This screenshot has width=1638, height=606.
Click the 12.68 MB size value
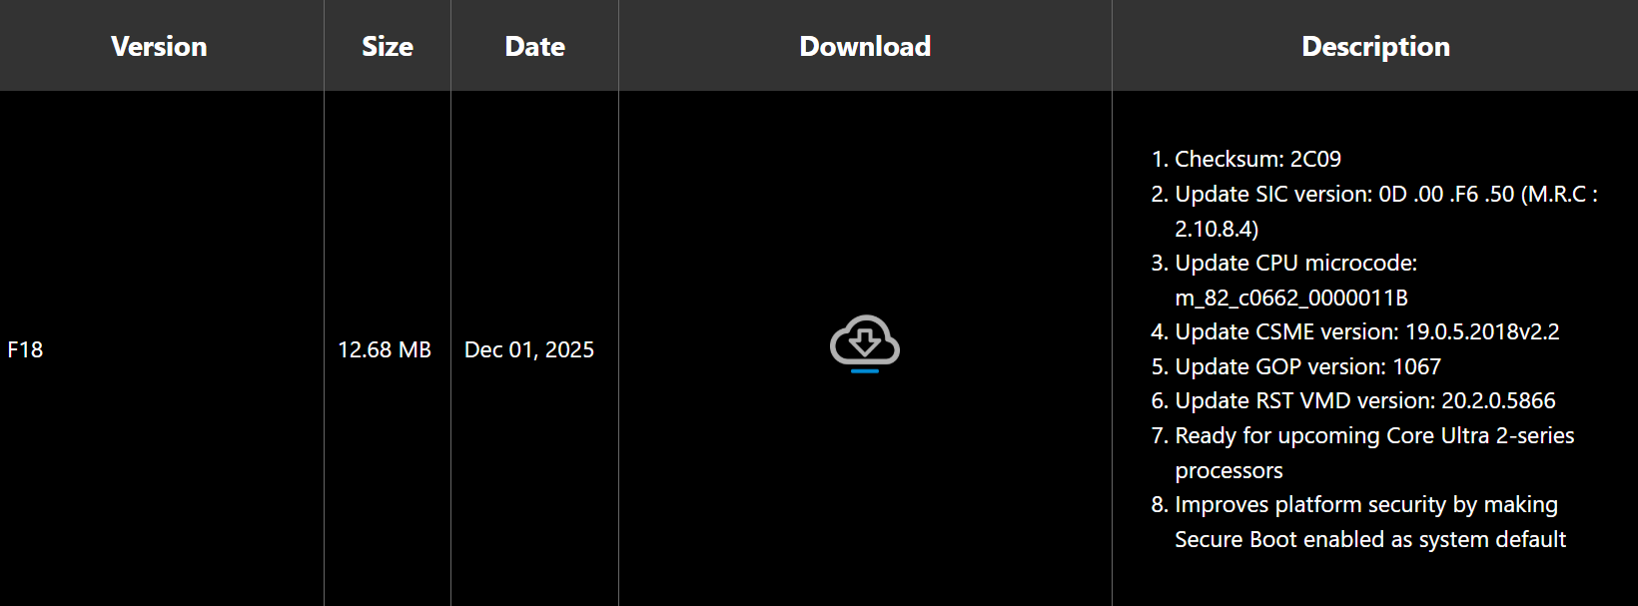(385, 349)
